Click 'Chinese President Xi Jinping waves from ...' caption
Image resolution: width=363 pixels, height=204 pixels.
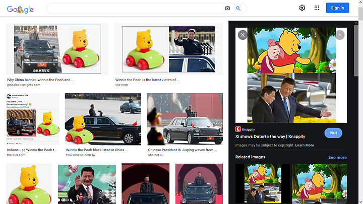pyautogui.click(x=183, y=150)
